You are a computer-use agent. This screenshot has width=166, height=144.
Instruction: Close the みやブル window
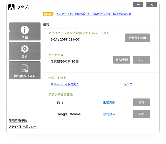pos(152,5)
